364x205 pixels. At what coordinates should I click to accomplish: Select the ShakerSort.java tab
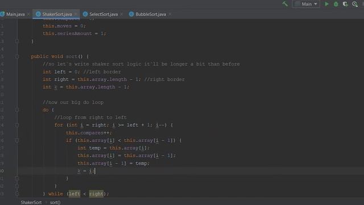(x=56, y=14)
